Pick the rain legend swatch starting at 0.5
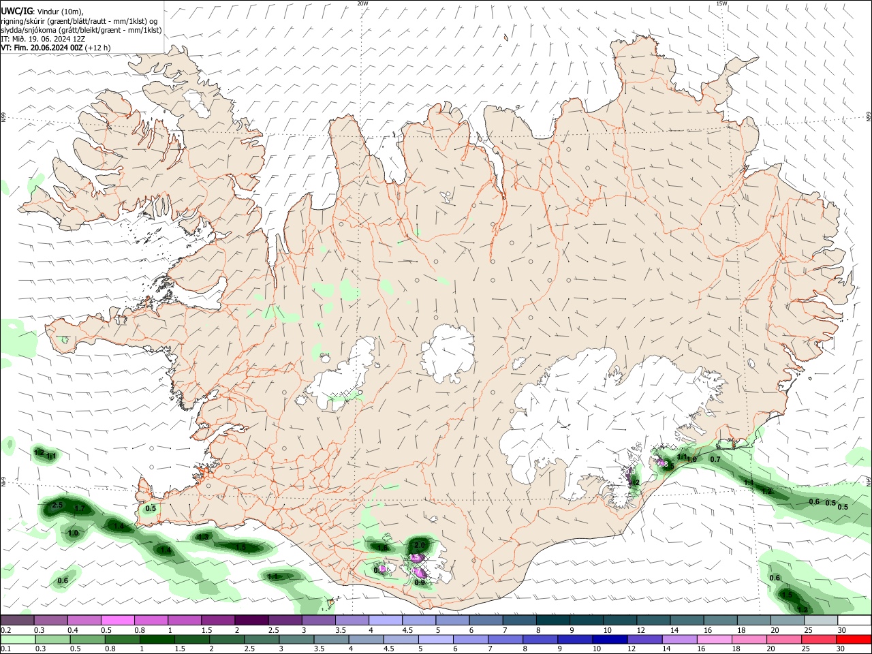The image size is (872, 654). click(87, 639)
